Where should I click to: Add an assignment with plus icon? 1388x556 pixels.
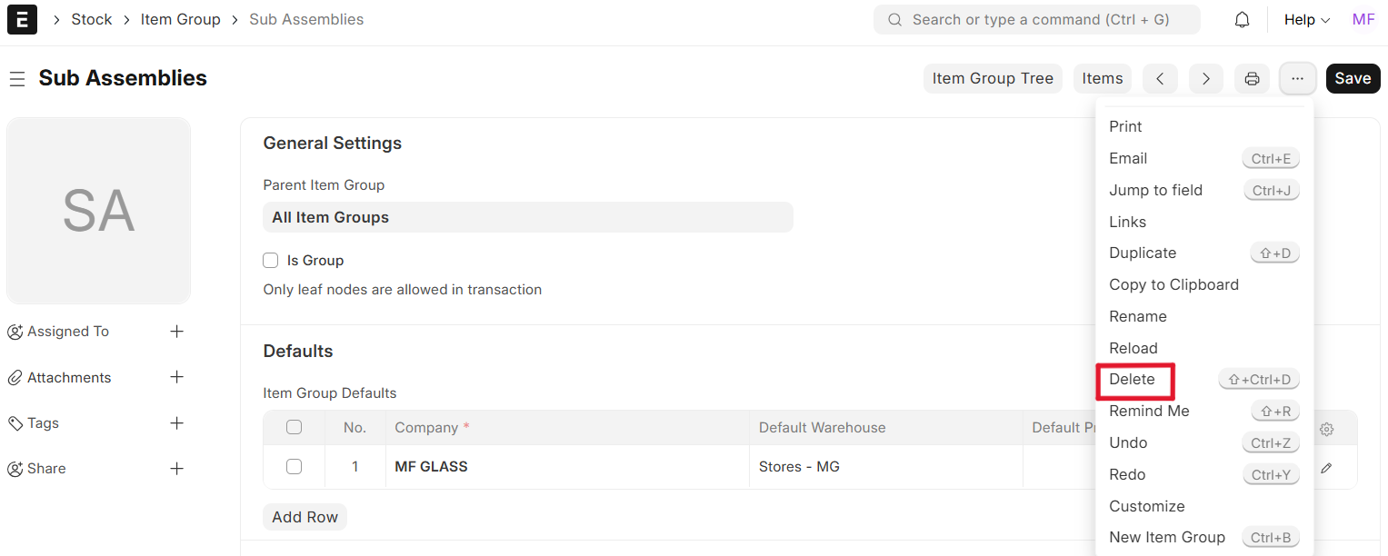[177, 332]
